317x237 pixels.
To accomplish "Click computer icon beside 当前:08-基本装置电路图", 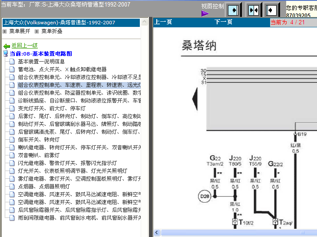I will click(6, 53).
